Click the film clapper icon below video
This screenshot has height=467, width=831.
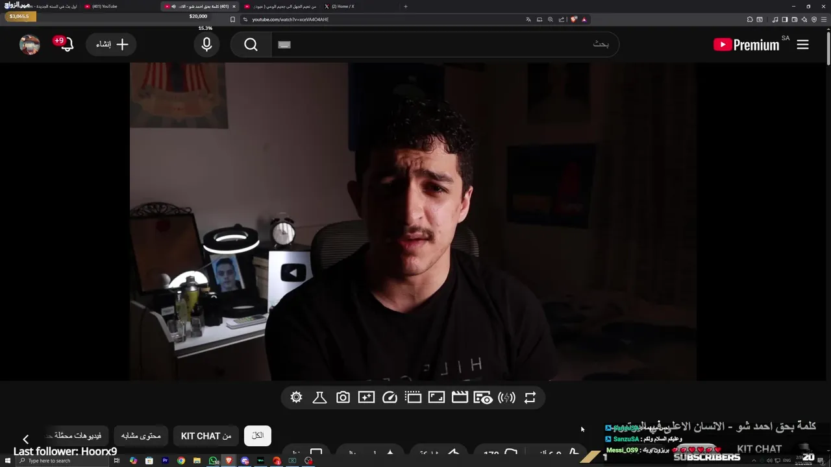pos(460,398)
